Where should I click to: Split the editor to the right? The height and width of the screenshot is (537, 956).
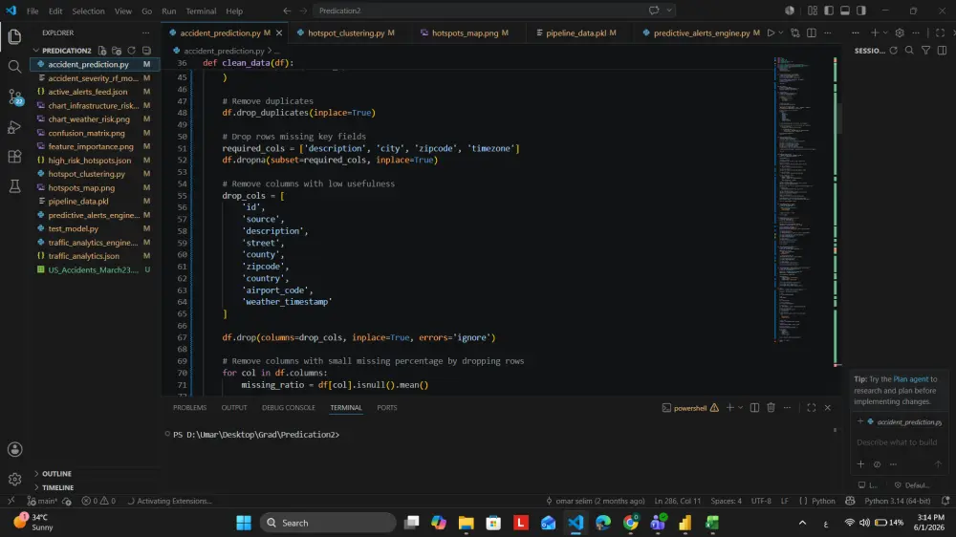[812, 32]
